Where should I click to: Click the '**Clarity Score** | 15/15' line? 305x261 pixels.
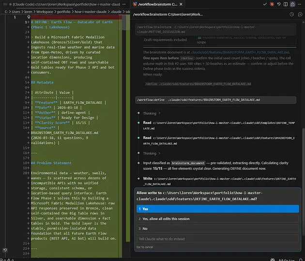coord(61,123)
